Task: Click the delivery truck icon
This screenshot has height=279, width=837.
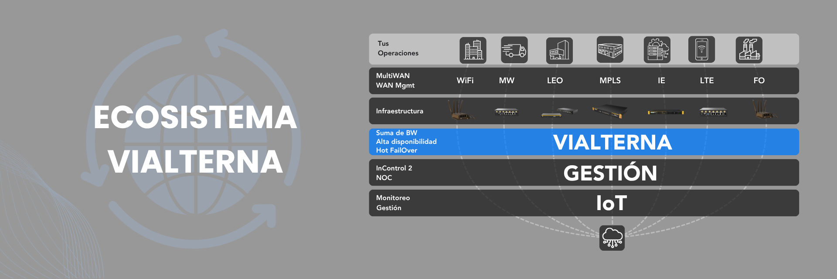Action: pyautogui.click(x=514, y=50)
